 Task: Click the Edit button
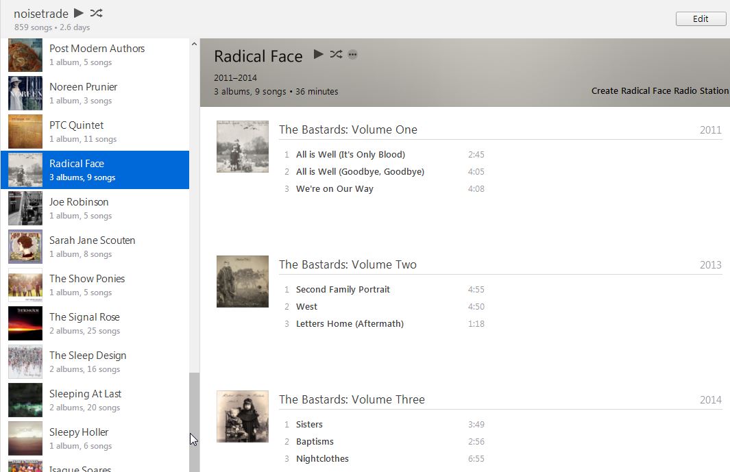[x=701, y=18]
